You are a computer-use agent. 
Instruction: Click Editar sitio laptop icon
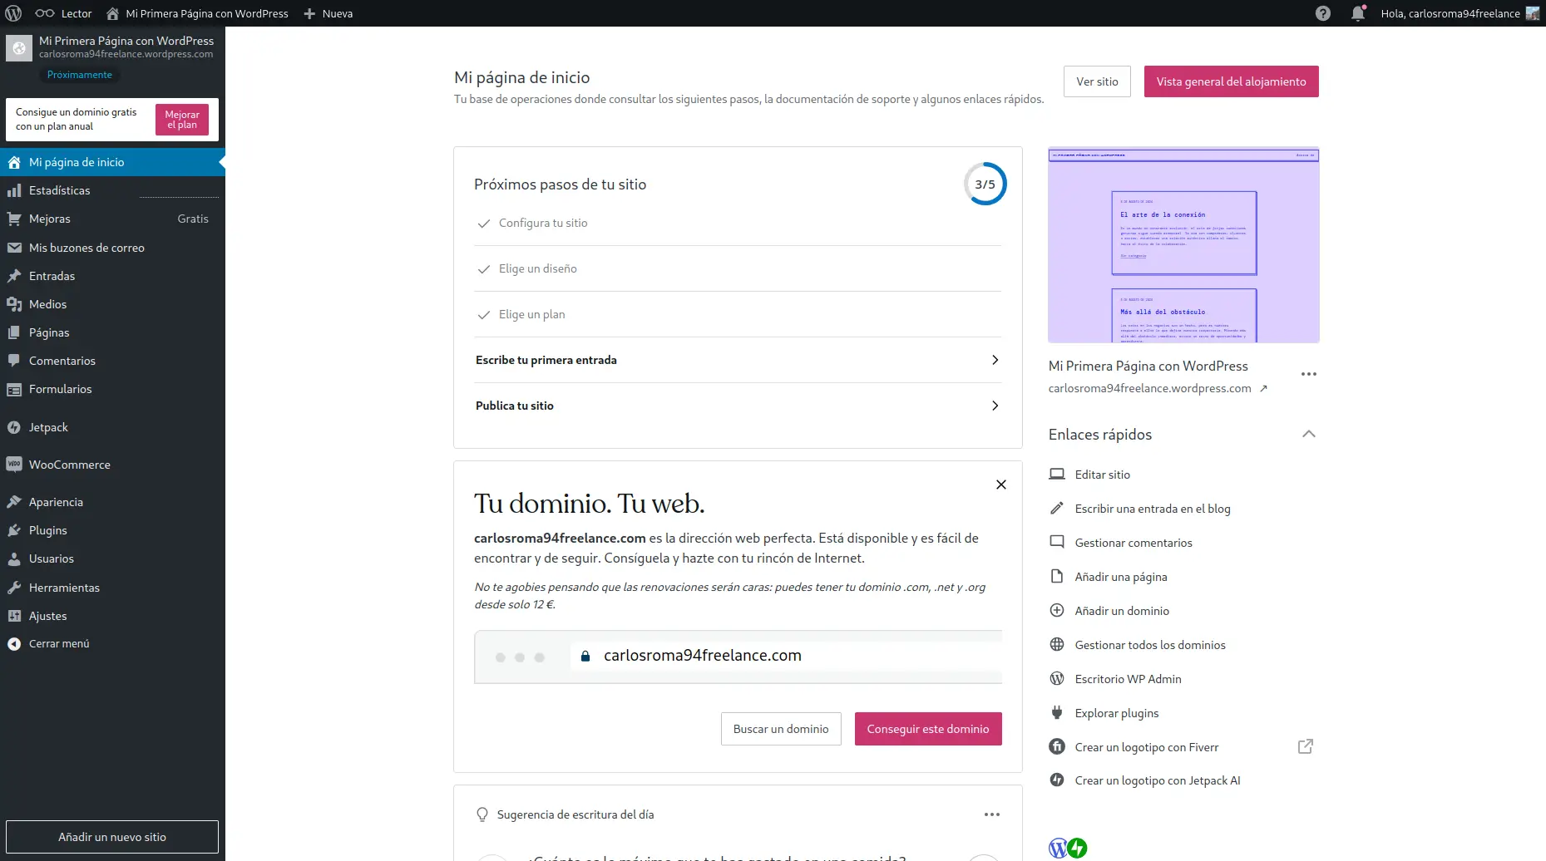(x=1057, y=474)
